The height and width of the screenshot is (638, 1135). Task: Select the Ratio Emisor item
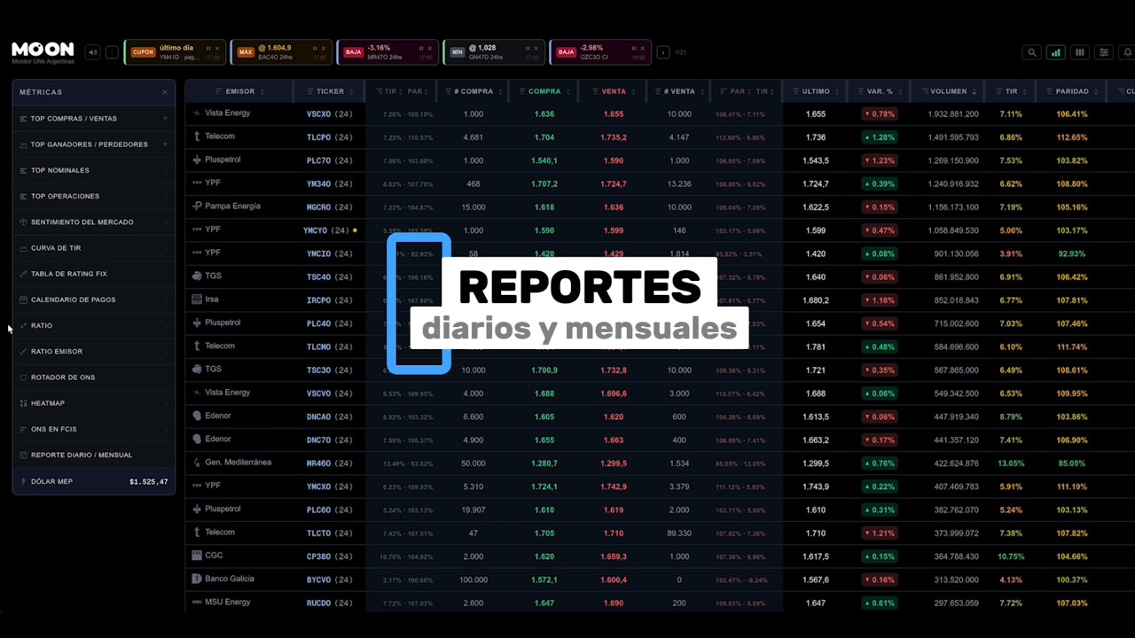[x=93, y=352]
